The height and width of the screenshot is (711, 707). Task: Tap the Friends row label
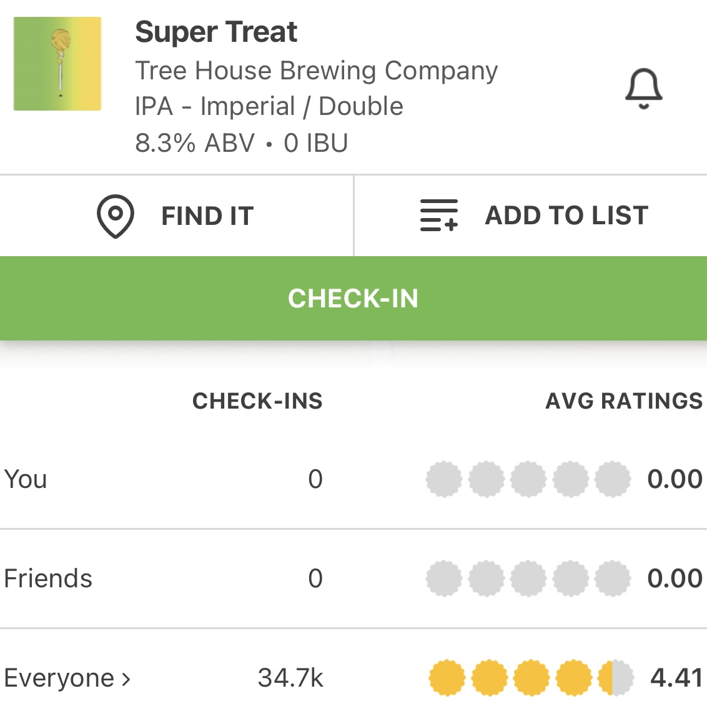click(x=48, y=579)
